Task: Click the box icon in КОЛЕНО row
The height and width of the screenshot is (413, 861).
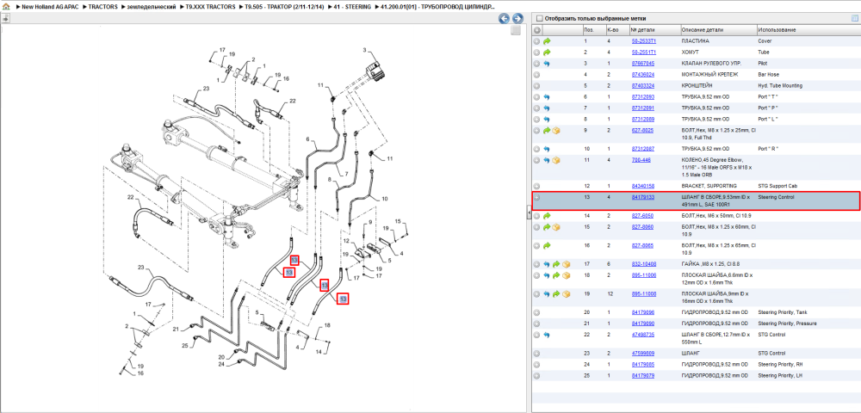Action: [x=556, y=160]
